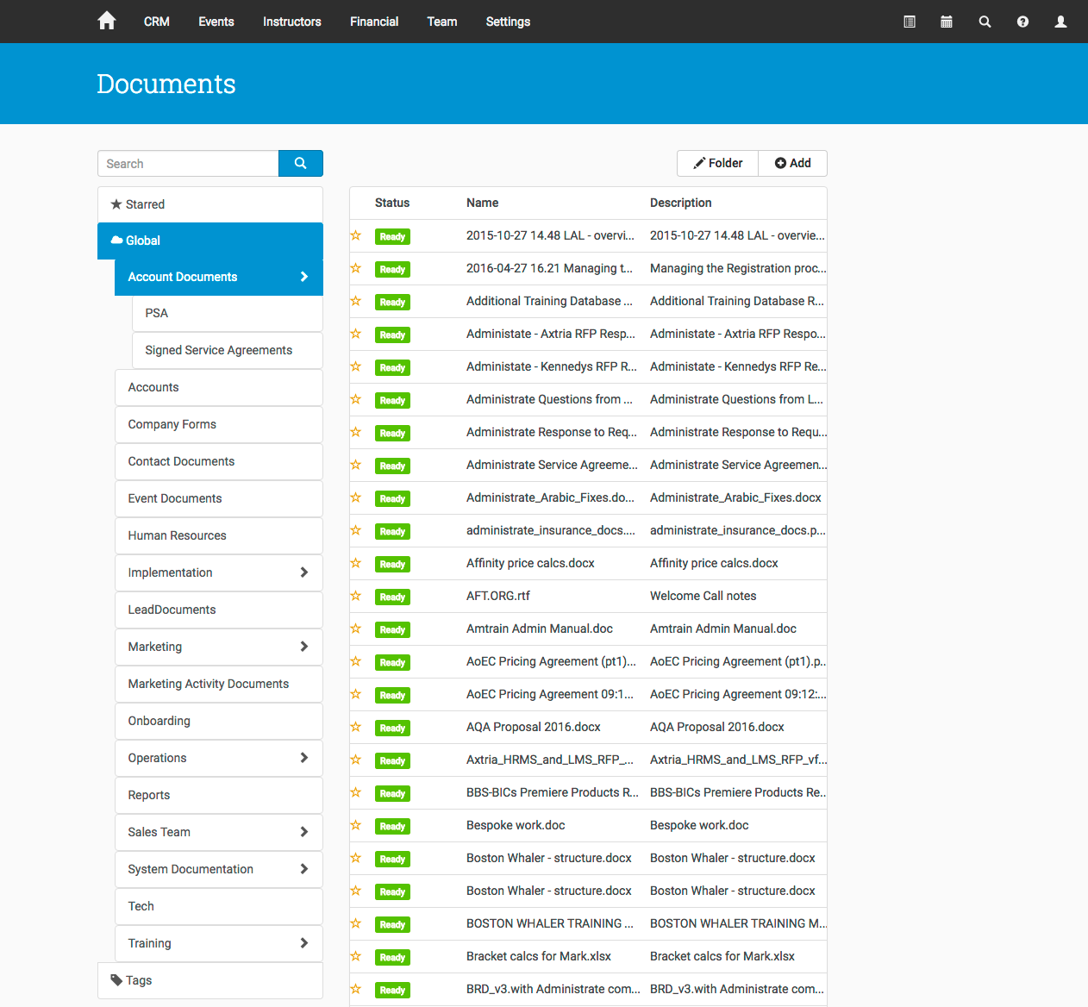
Task: Open the Event Documents folder
Action: click(x=219, y=498)
